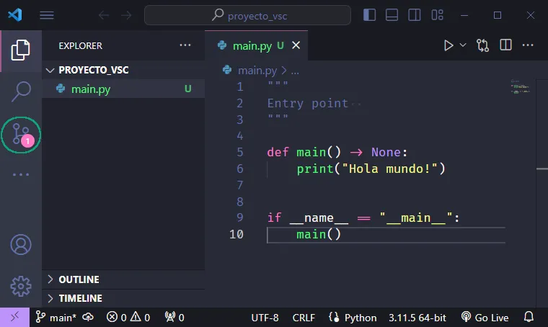Open the Manage settings gear
The width and height of the screenshot is (548, 327).
[21, 286]
